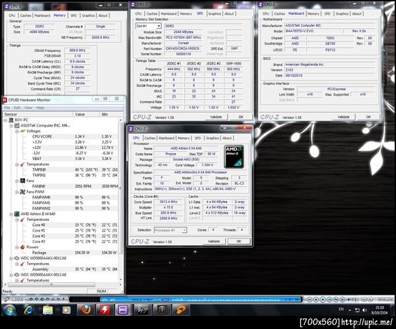
Task: Select the Fans icon in HWMonitor tree
Action: tap(22, 181)
